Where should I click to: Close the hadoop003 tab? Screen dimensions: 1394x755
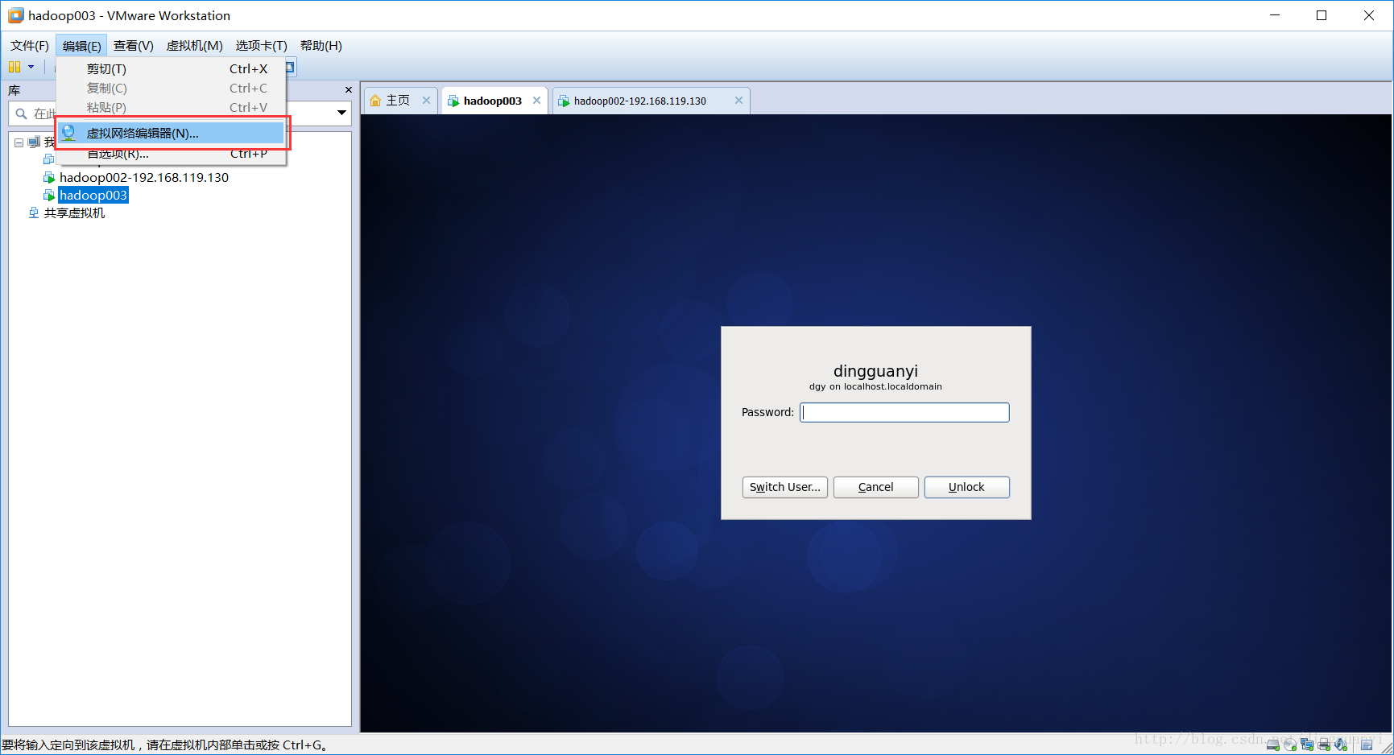pyautogui.click(x=536, y=101)
